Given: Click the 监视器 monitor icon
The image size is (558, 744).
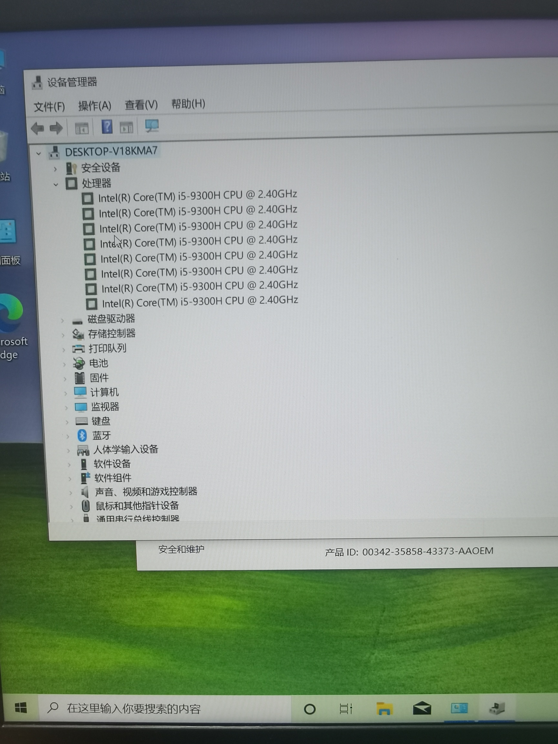Looking at the screenshot, I should click(x=81, y=407).
